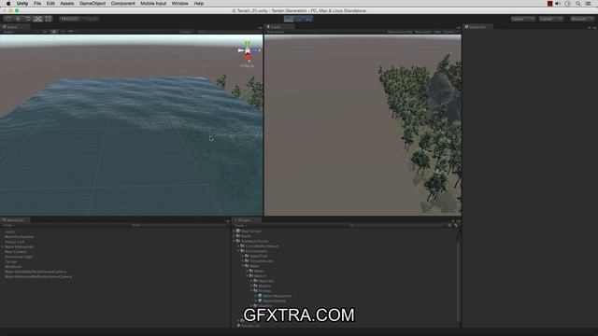Open the Apple menu
The image size is (598, 336).
8,4
